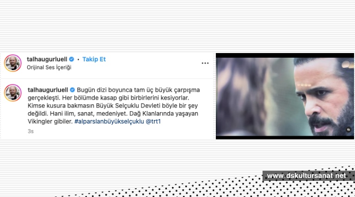Open the header profile avatar of talhaugurluell
Image resolution: width=355 pixels, height=197 pixels.
tap(12, 63)
